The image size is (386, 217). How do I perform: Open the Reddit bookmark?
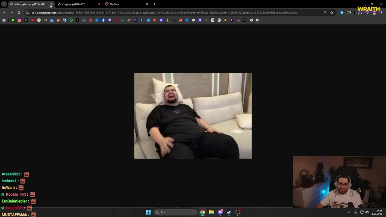pyautogui.click(x=58, y=20)
